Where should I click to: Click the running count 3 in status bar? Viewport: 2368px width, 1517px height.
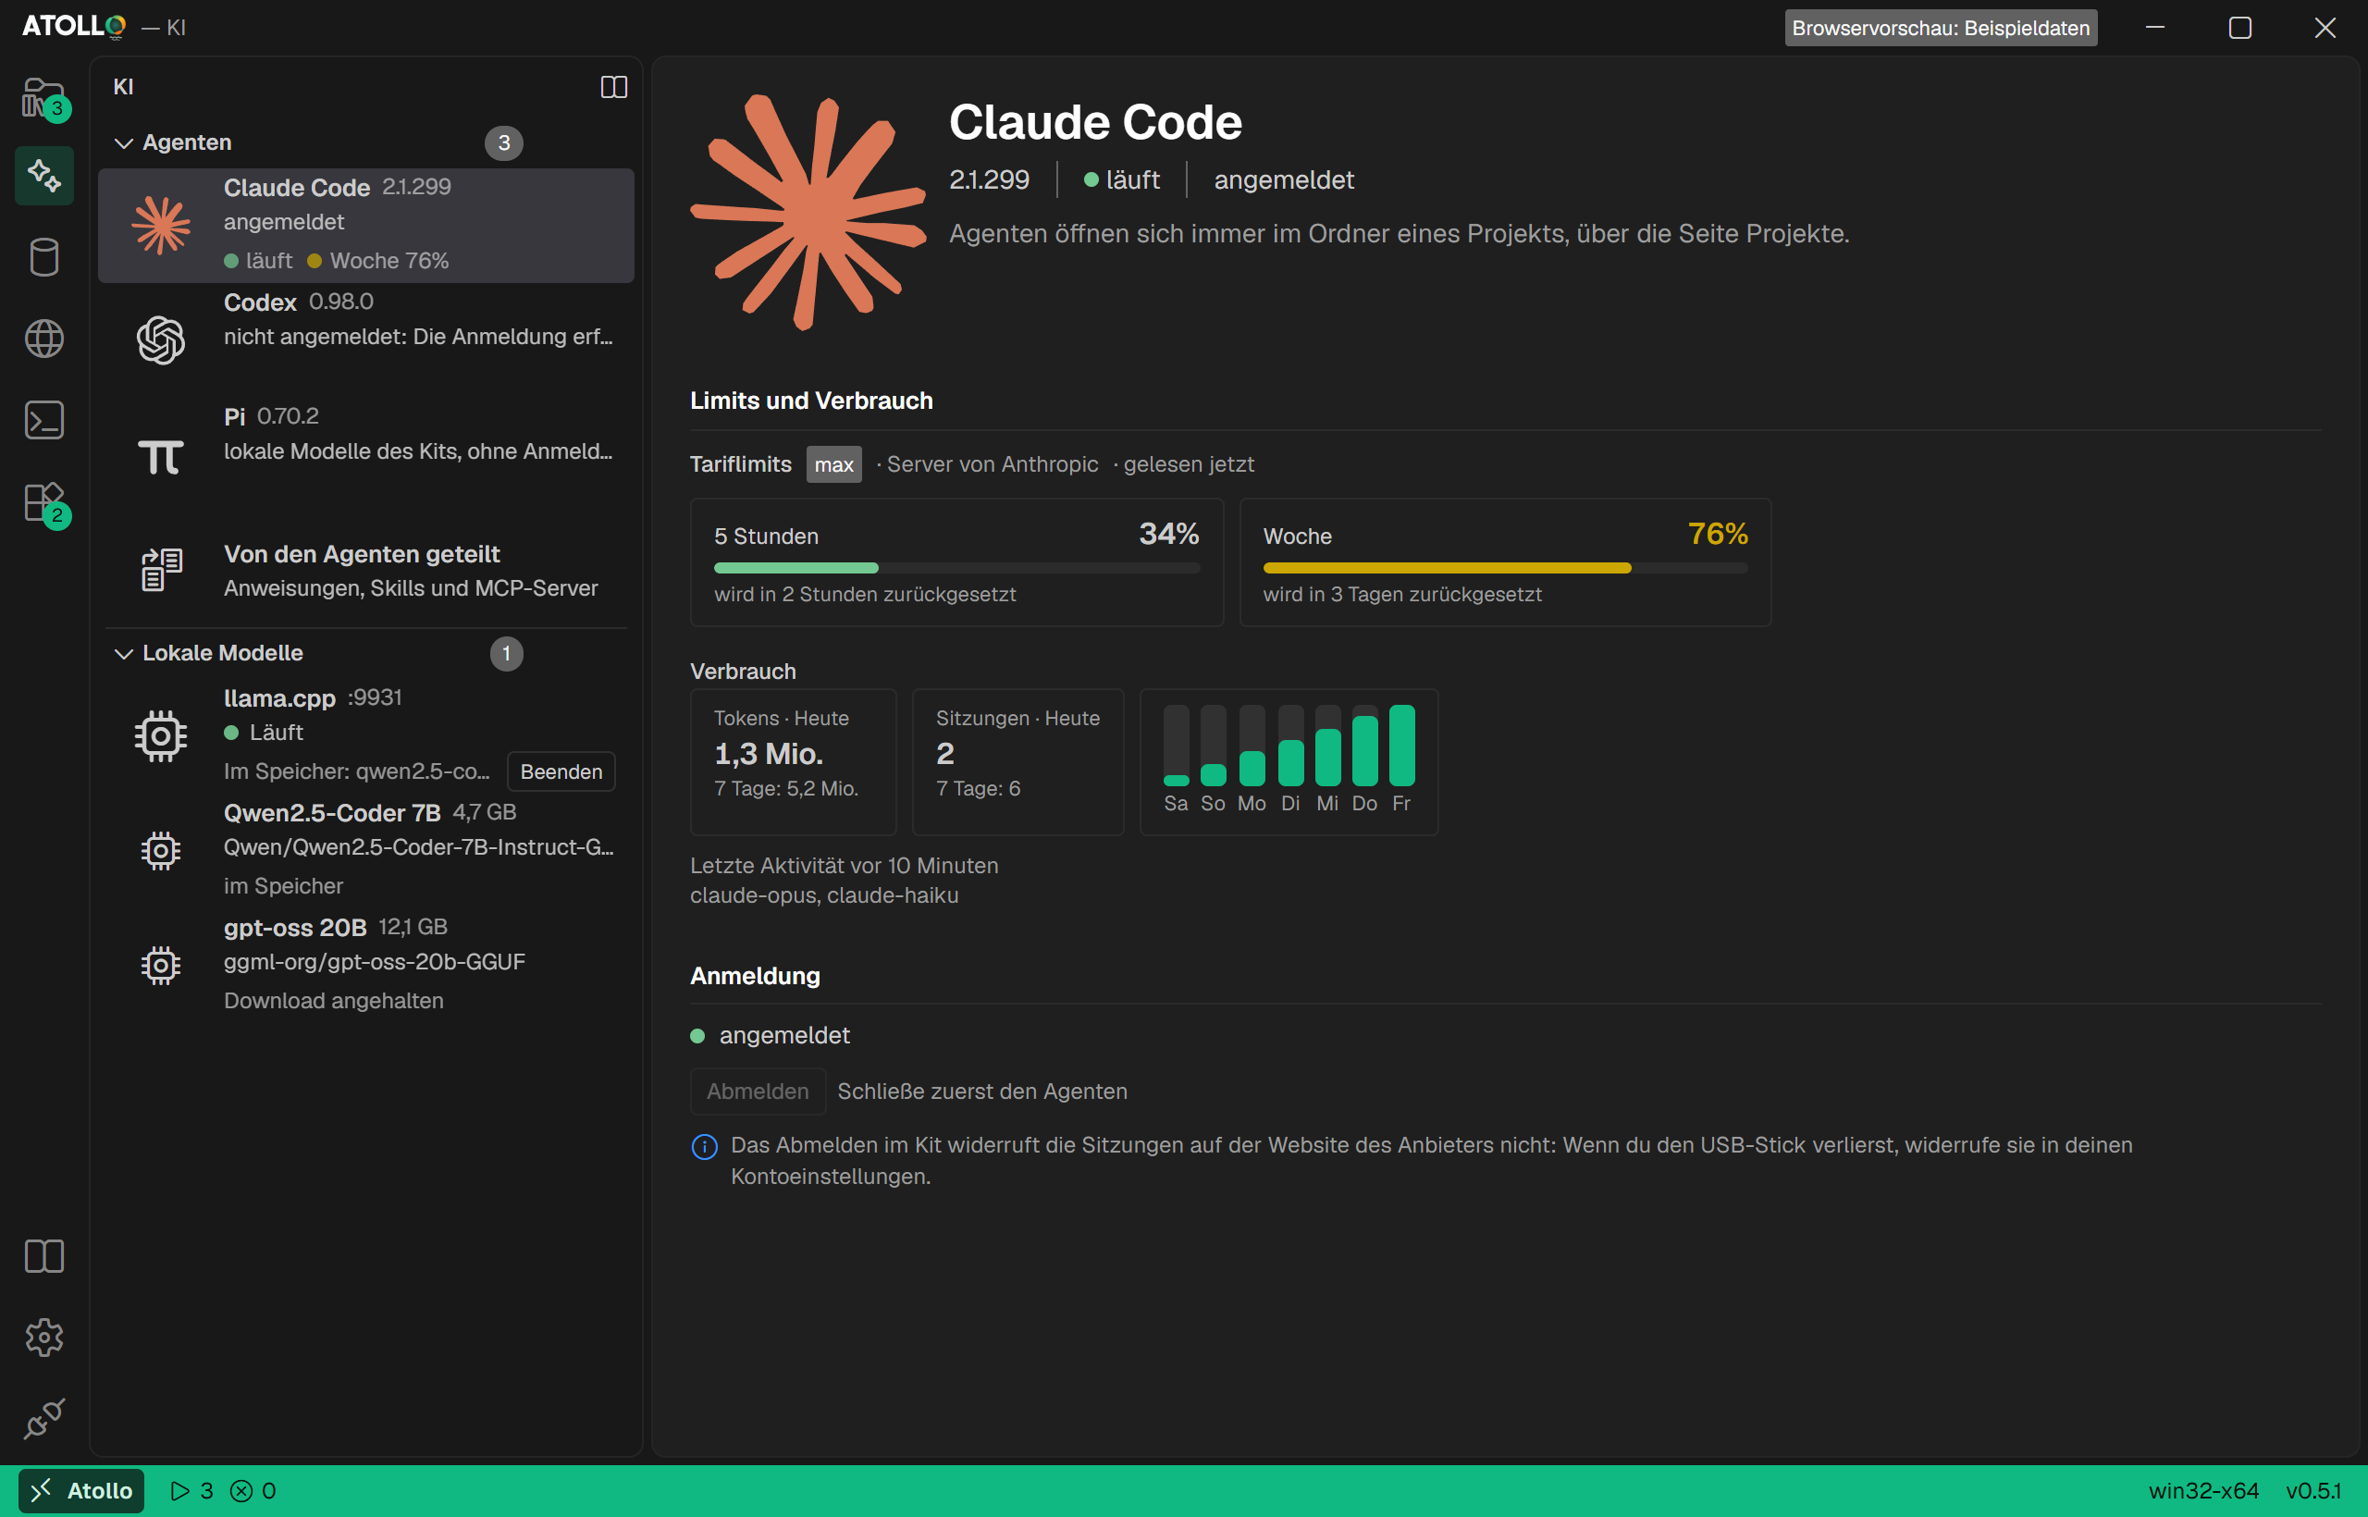pyautogui.click(x=192, y=1490)
